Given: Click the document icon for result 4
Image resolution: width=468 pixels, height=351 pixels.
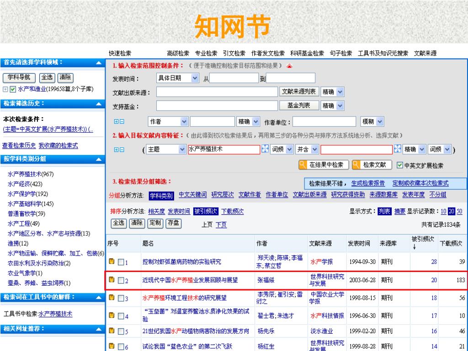Looking at the screenshot, I should click(112, 315).
